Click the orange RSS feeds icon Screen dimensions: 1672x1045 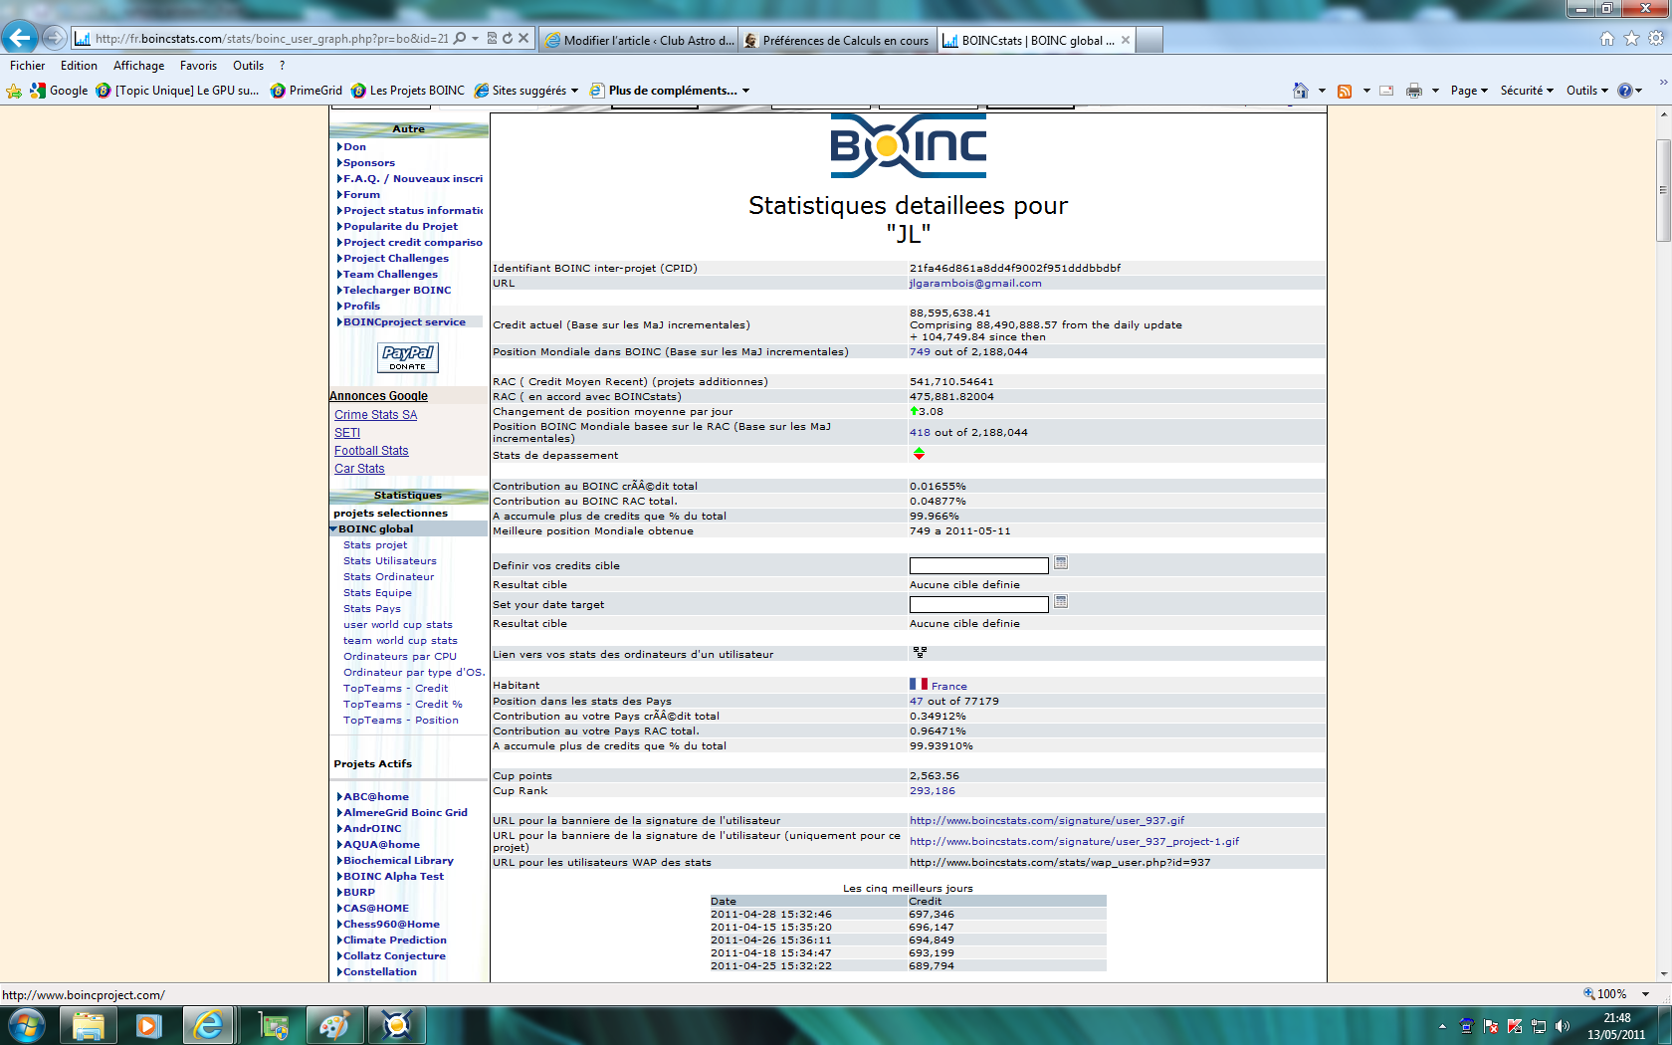coord(1345,91)
